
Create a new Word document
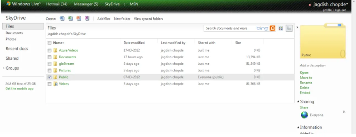[62, 19]
